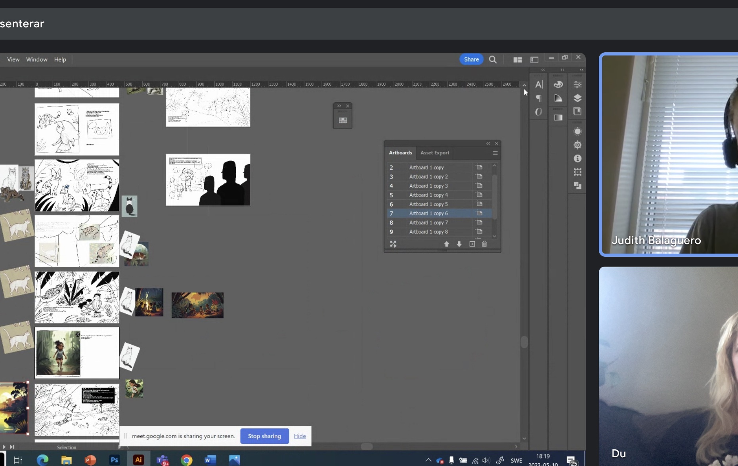The height and width of the screenshot is (466, 738).
Task: Click the small floating grid panel icon
Action: click(343, 120)
